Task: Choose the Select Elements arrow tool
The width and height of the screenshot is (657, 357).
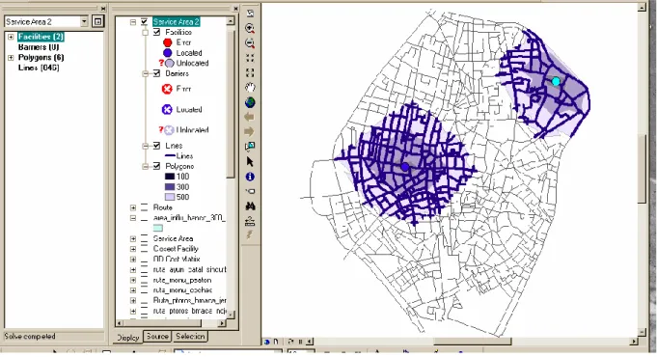Action: click(250, 162)
